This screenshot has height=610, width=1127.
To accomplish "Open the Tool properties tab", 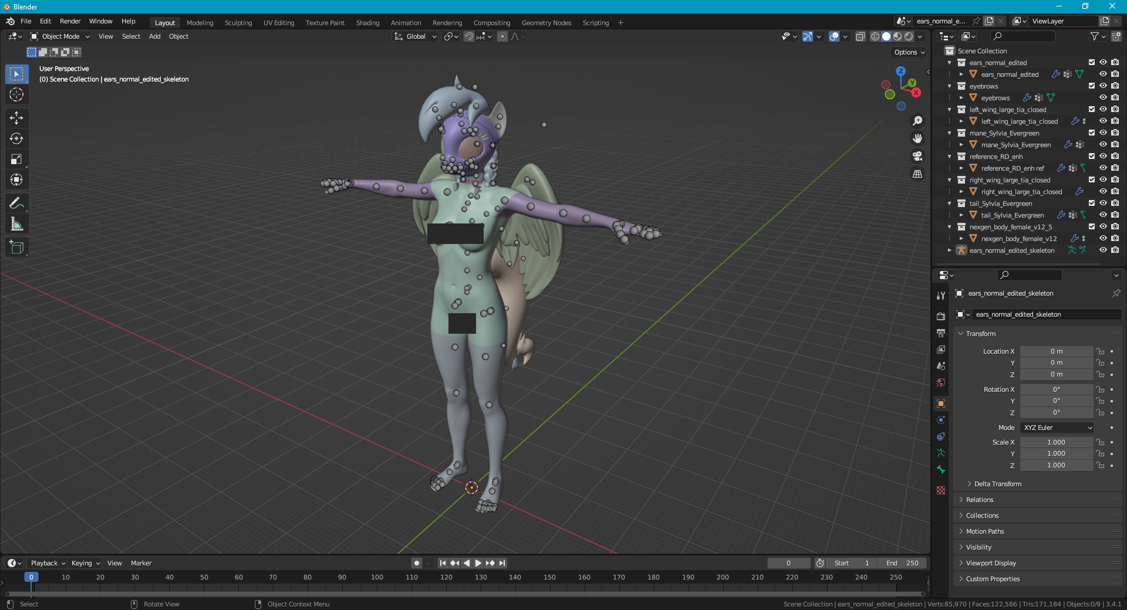I will tap(941, 296).
